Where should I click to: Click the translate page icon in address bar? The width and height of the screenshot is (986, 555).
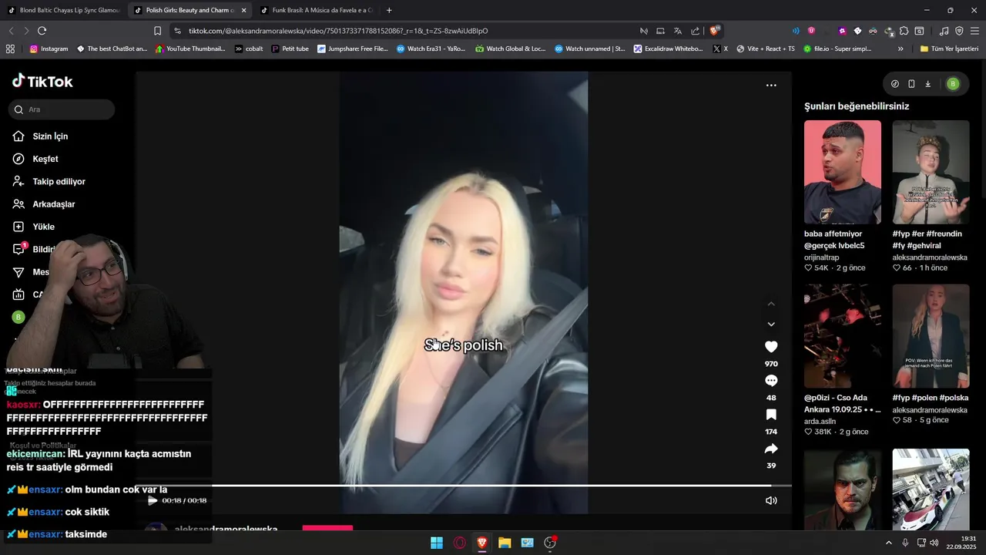coord(678,31)
